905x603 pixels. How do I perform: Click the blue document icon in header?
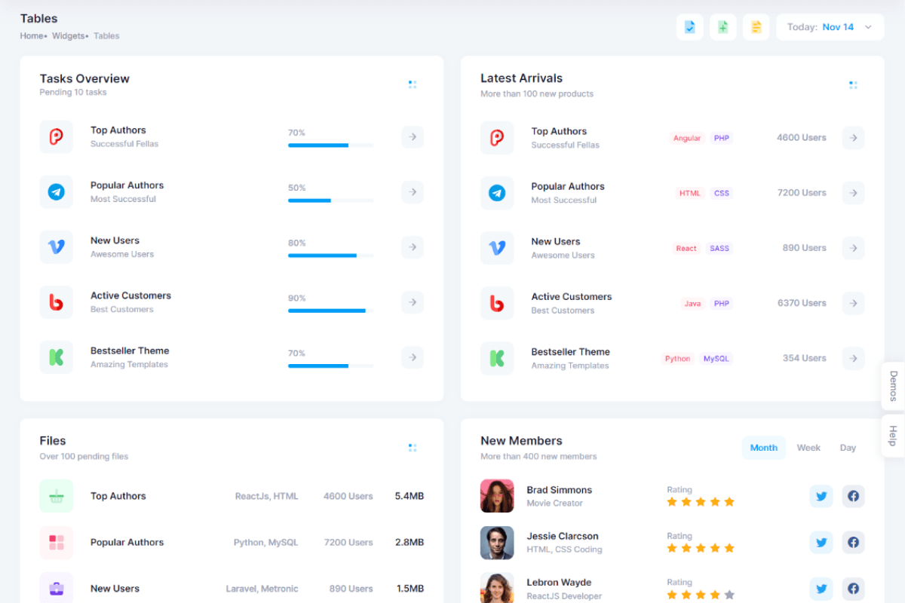pos(689,27)
